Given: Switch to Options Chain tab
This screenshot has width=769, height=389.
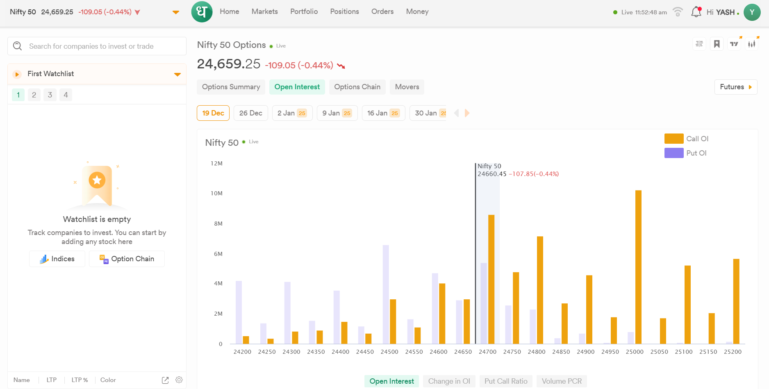Looking at the screenshot, I should click(x=357, y=87).
